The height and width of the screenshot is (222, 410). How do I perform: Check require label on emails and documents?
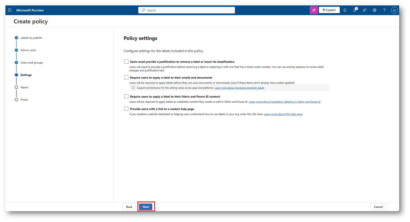126,77
